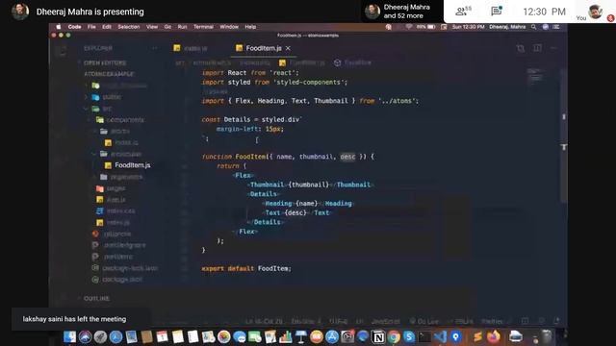Click the FoodItem symbol in breadcrumb
The image size is (616, 346).
[x=352, y=62]
